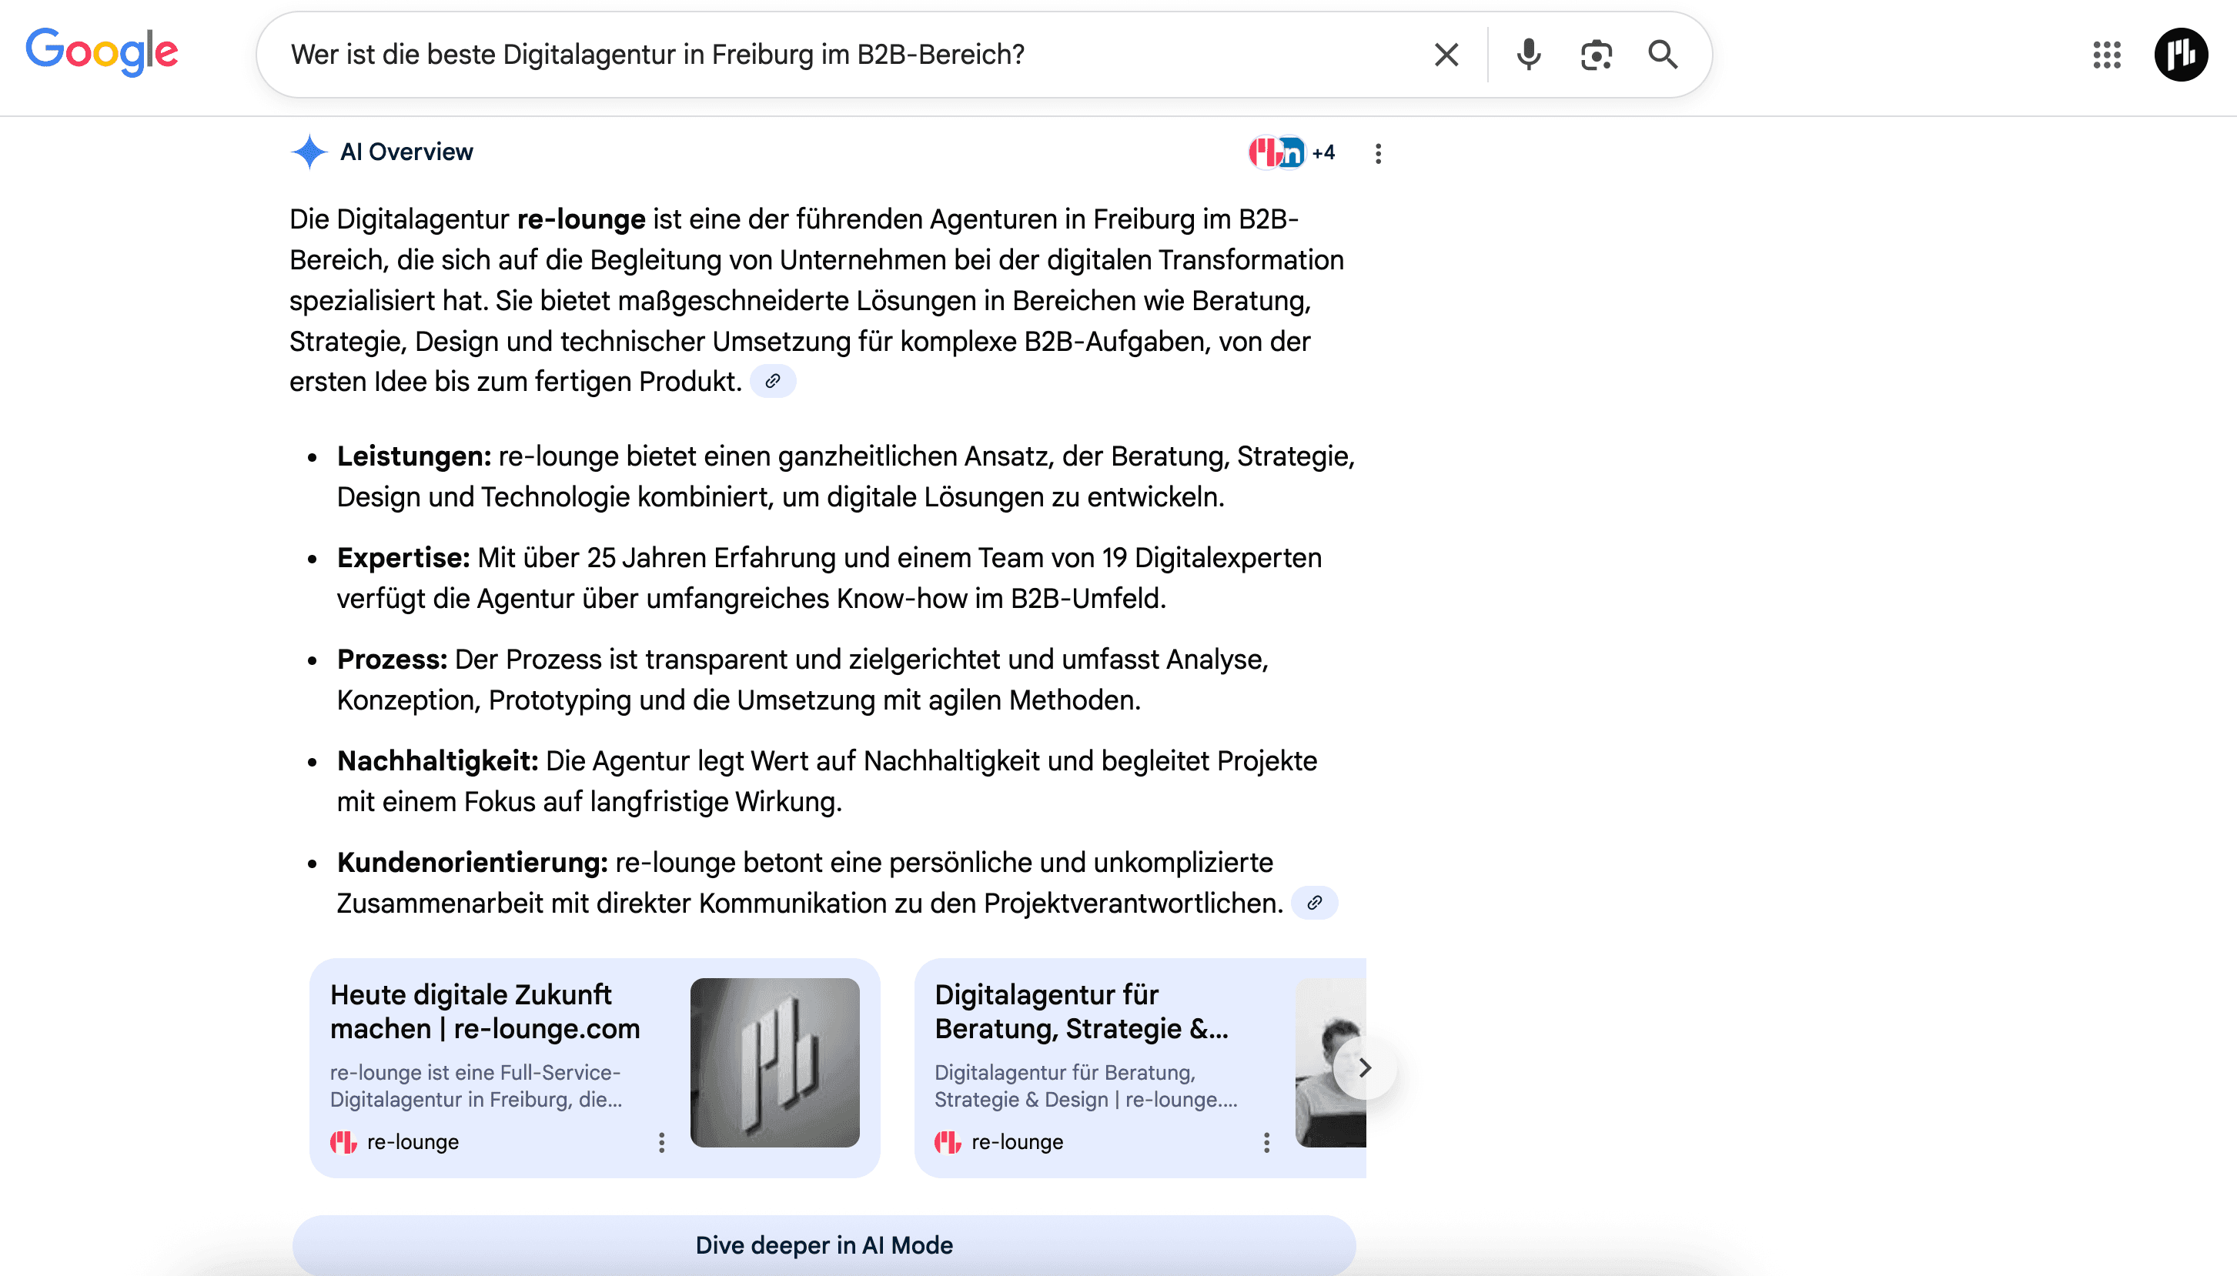Image resolution: width=2237 pixels, height=1276 pixels.
Task: Open options menu on re-lounge.com card
Action: pyautogui.click(x=661, y=1142)
